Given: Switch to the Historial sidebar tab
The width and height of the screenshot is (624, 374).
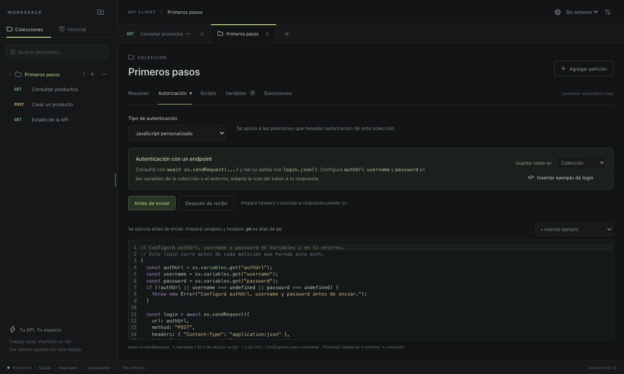Looking at the screenshot, I should (x=73, y=29).
